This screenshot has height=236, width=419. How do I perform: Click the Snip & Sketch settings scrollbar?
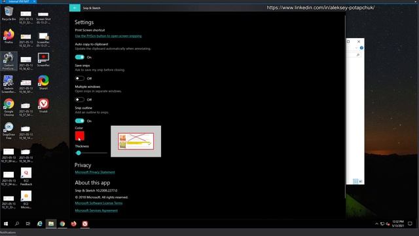pyautogui.click(x=345, y=107)
